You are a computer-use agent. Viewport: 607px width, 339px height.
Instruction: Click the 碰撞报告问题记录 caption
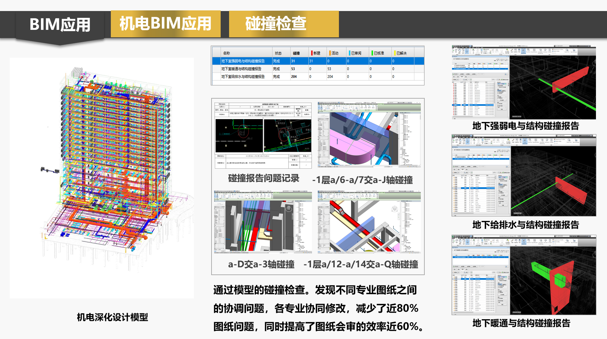pyautogui.click(x=264, y=178)
